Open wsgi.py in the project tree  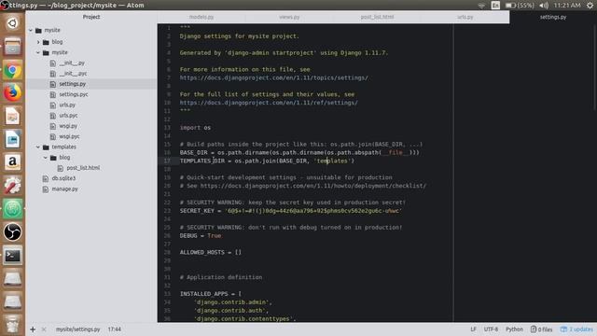(x=68, y=126)
